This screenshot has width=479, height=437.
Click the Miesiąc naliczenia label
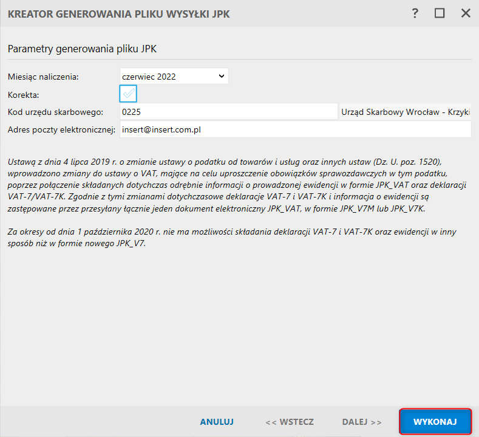pos(44,77)
